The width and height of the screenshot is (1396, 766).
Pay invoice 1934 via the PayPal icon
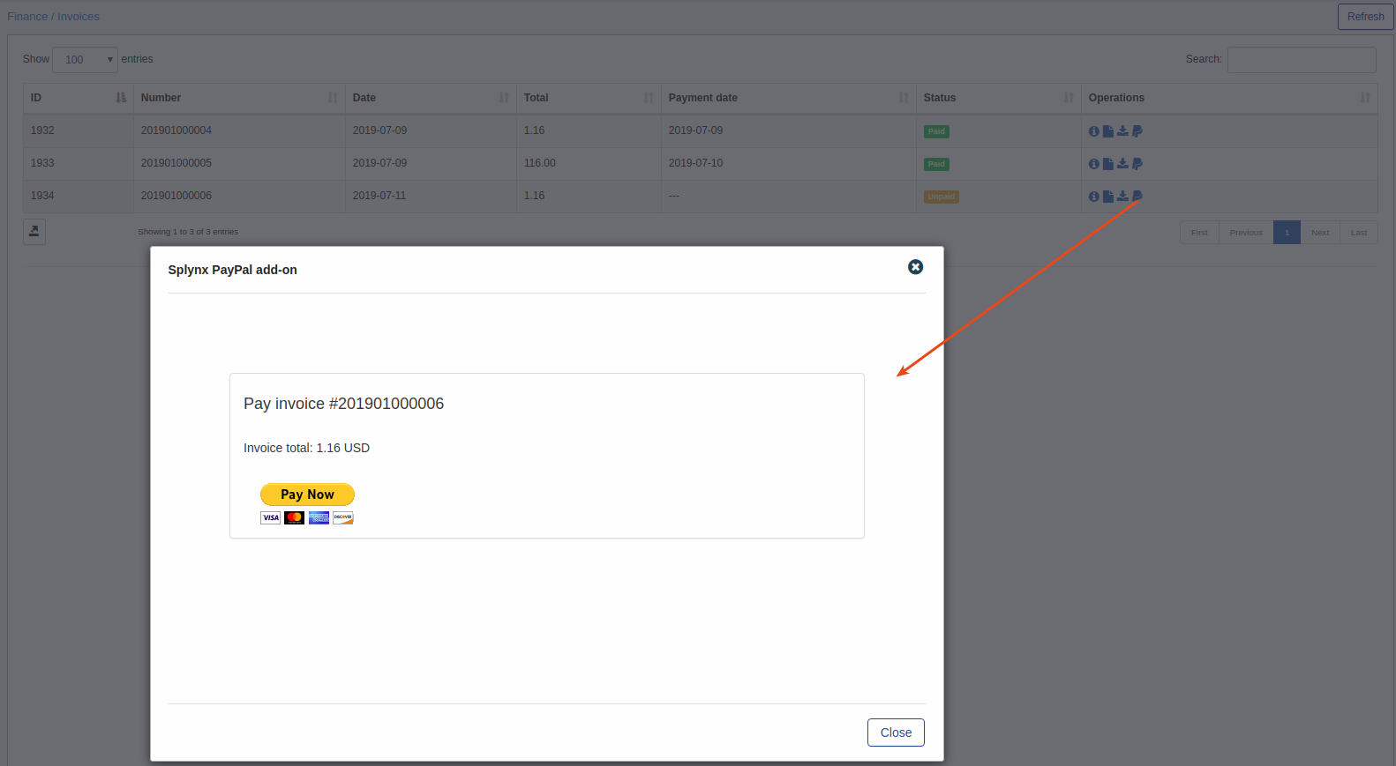click(x=1137, y=197)
